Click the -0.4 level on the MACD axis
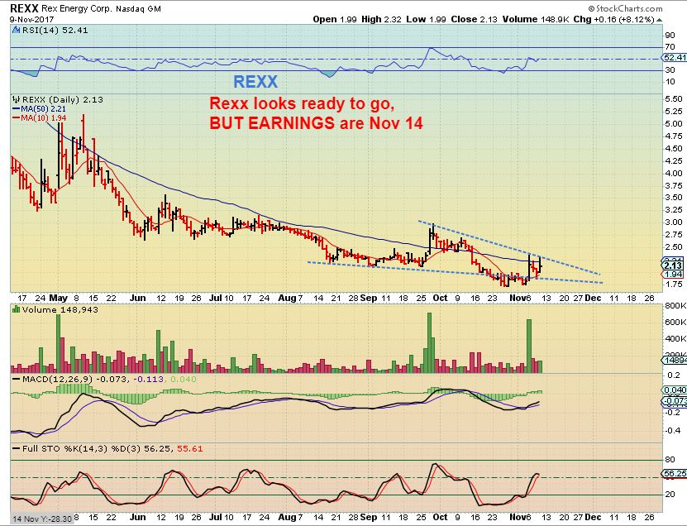The width and height of the screenshot is (687, 526). click(675, 430)
